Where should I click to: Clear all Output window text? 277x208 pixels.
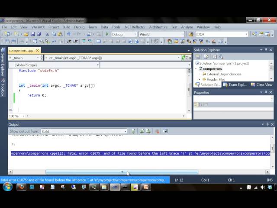tap(157, 131)
